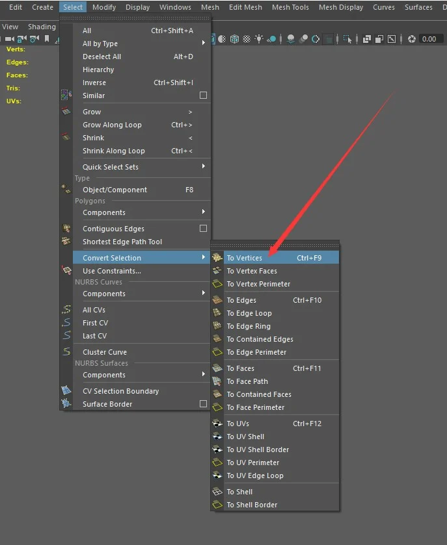Screen dimensions: 447x545
Task: Expand the Quick Select Sets submenu arrow
Action: click(x=204, y=166)
